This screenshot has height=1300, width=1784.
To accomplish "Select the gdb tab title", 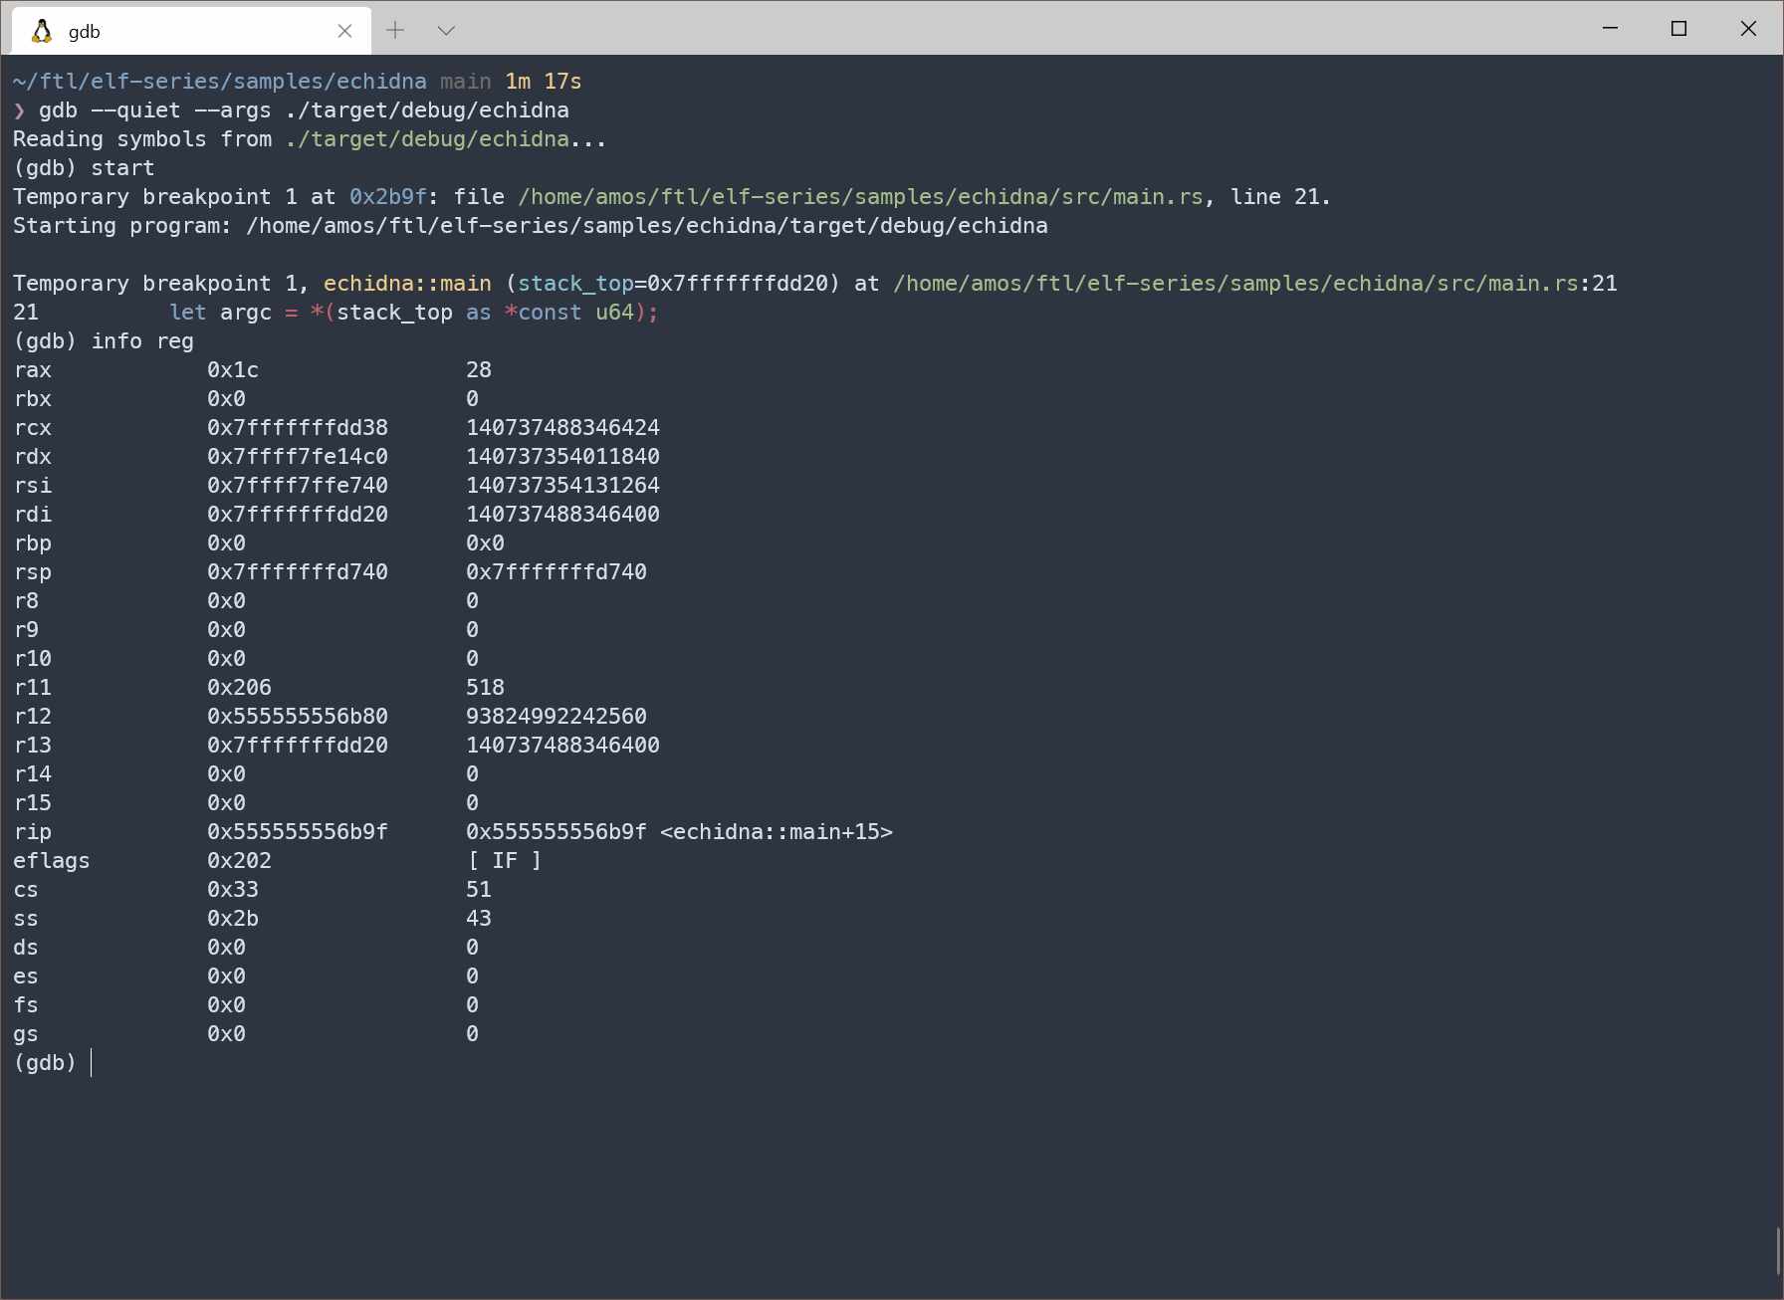I will click(85, 32).
